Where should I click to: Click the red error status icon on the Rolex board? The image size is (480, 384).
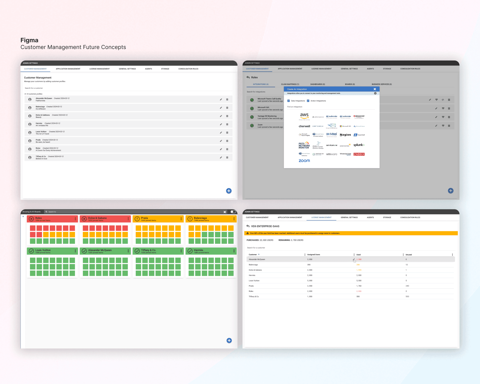[x=31, y=219]
